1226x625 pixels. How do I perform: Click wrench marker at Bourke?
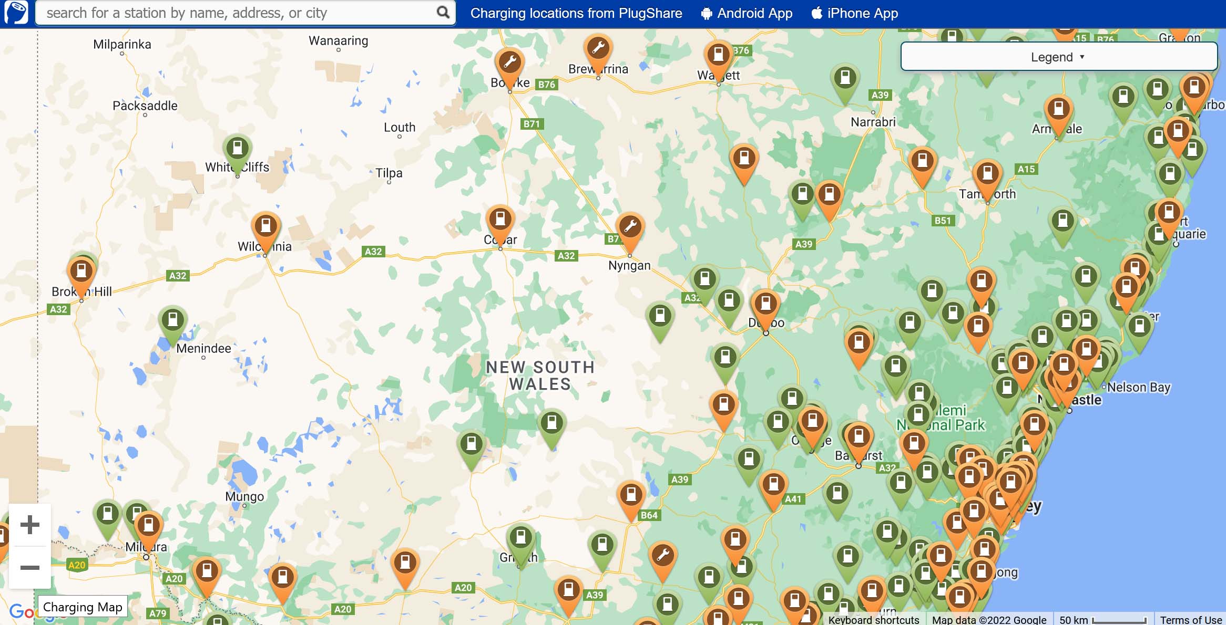pyautogui.click(x=509, y=62)
